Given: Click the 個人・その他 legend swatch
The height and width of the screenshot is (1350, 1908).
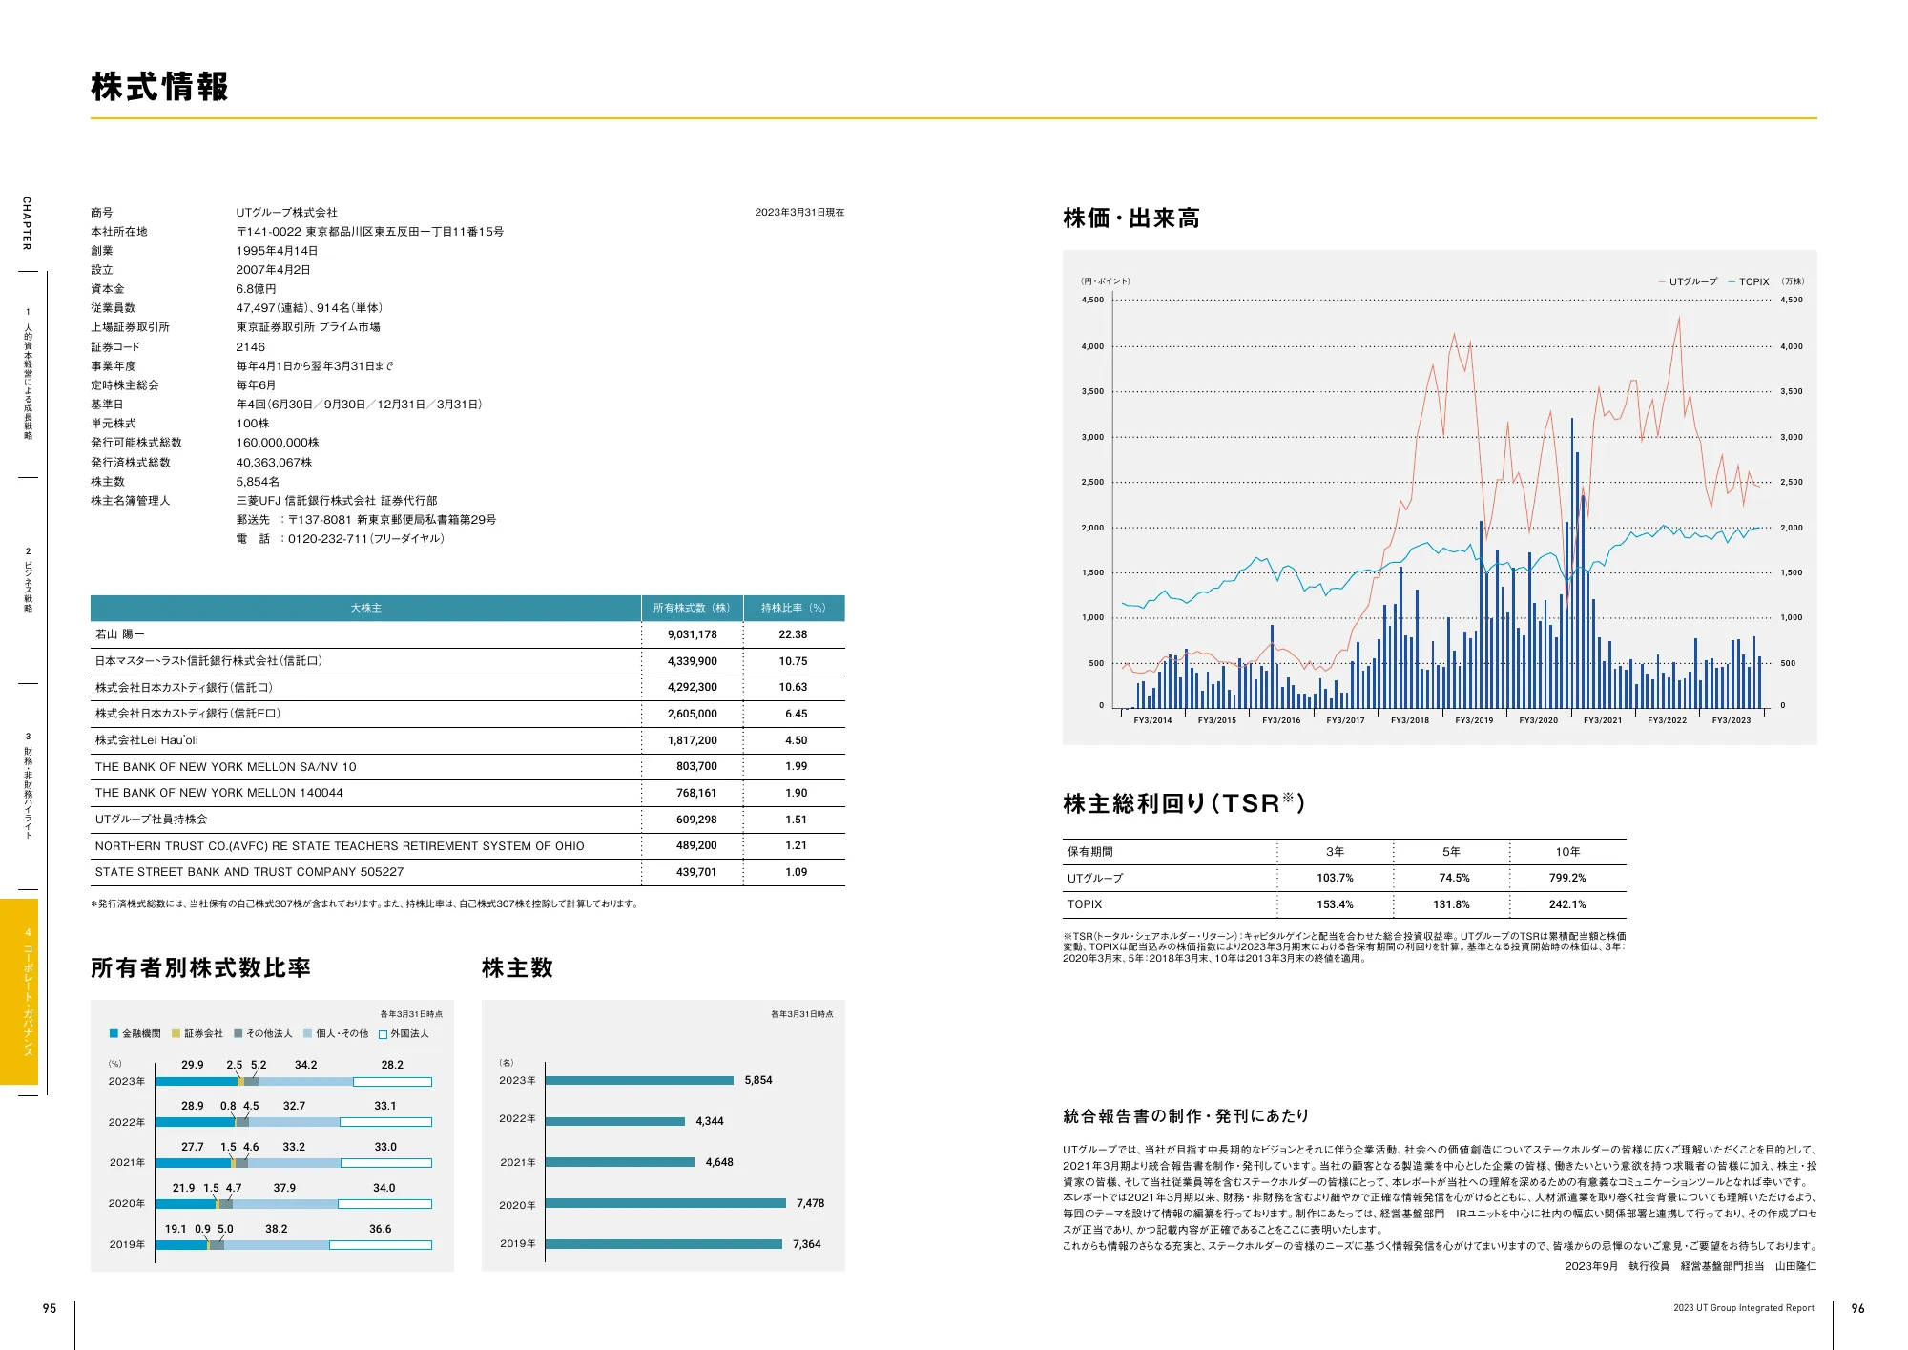Looking at the screenshot, I should click(307, 1033).
